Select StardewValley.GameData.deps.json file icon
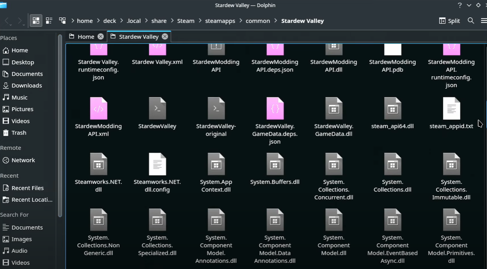 [x=275, y=108]
